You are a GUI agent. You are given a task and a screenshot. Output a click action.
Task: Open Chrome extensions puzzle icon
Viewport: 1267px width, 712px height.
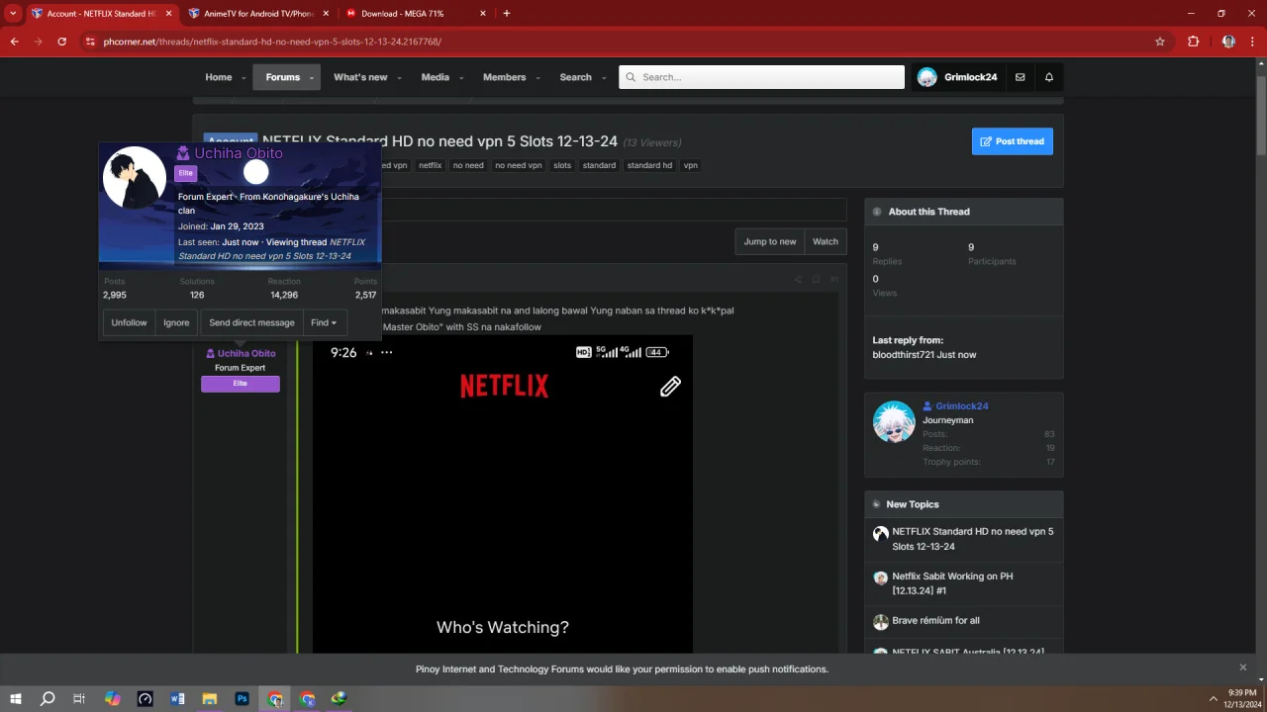[x=1193, y=42]
